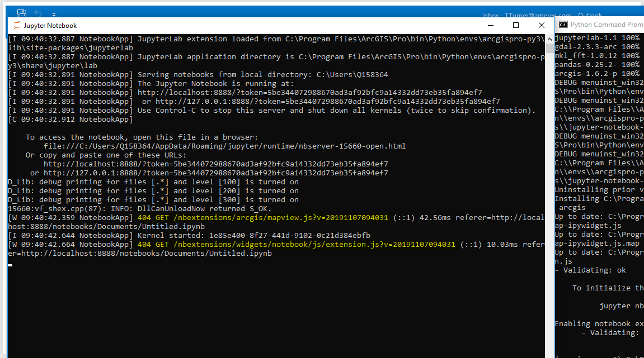The height and width of the screenshot is (358, 644).
Task: Click 'The Jupyter Notebook is running at:' line
Action: [151, 84]
